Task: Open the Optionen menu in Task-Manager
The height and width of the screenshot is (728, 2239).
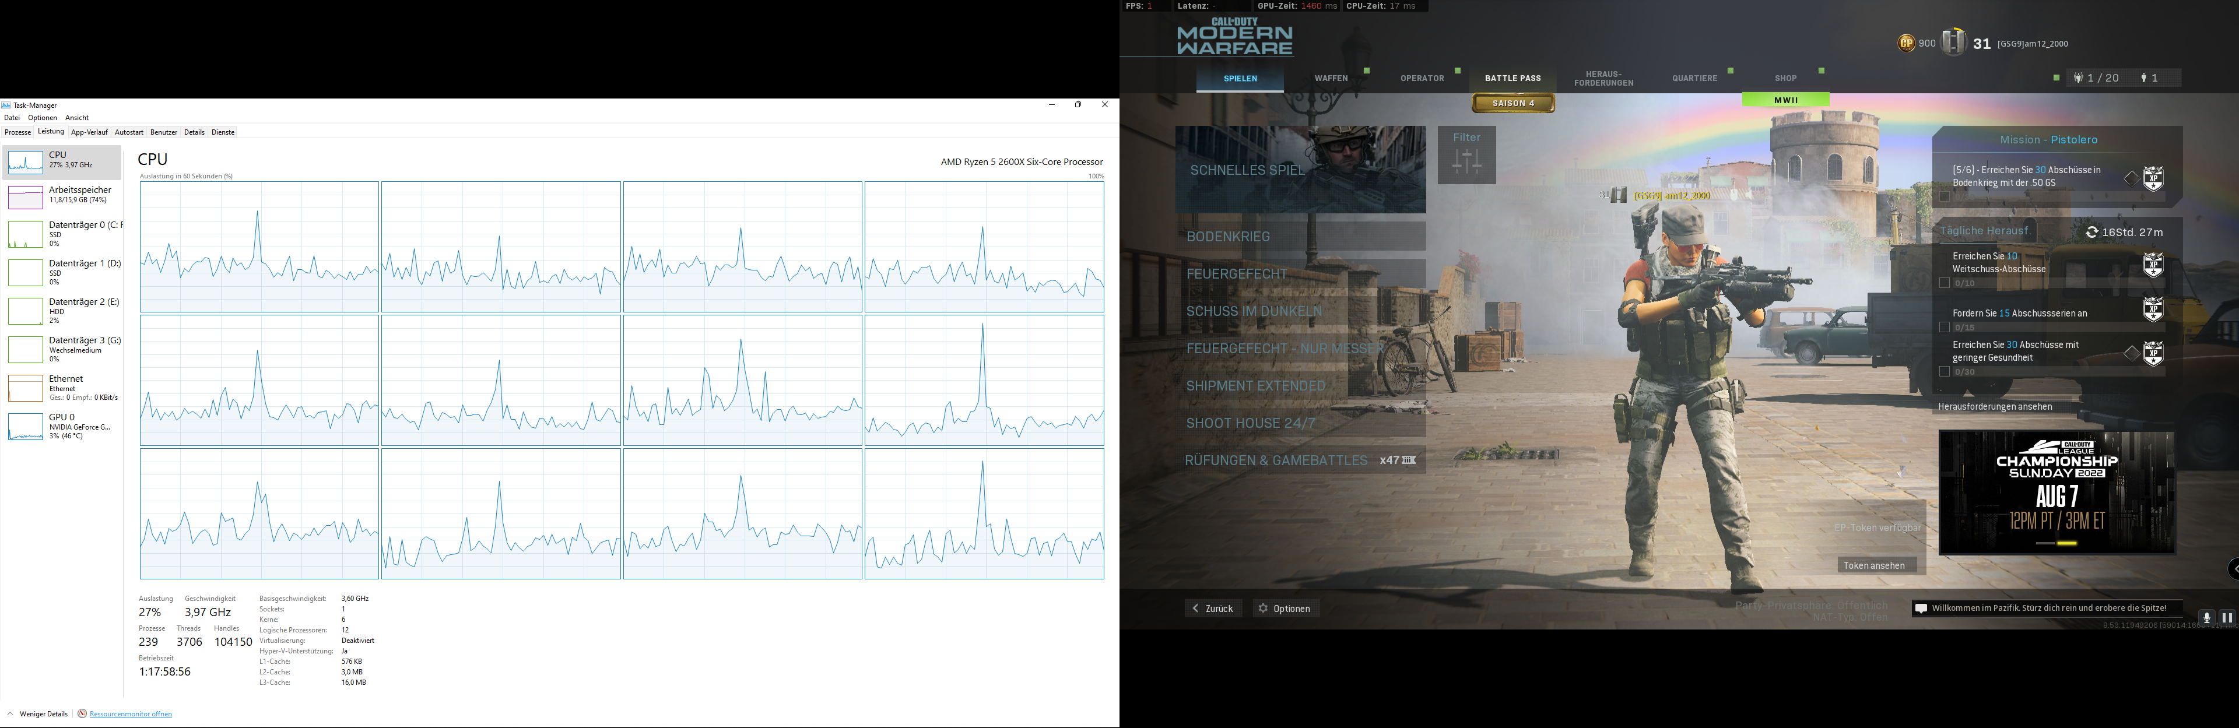Action: click(x=42, y=118)
